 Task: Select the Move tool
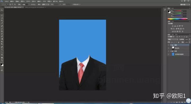tap(2, 10)
